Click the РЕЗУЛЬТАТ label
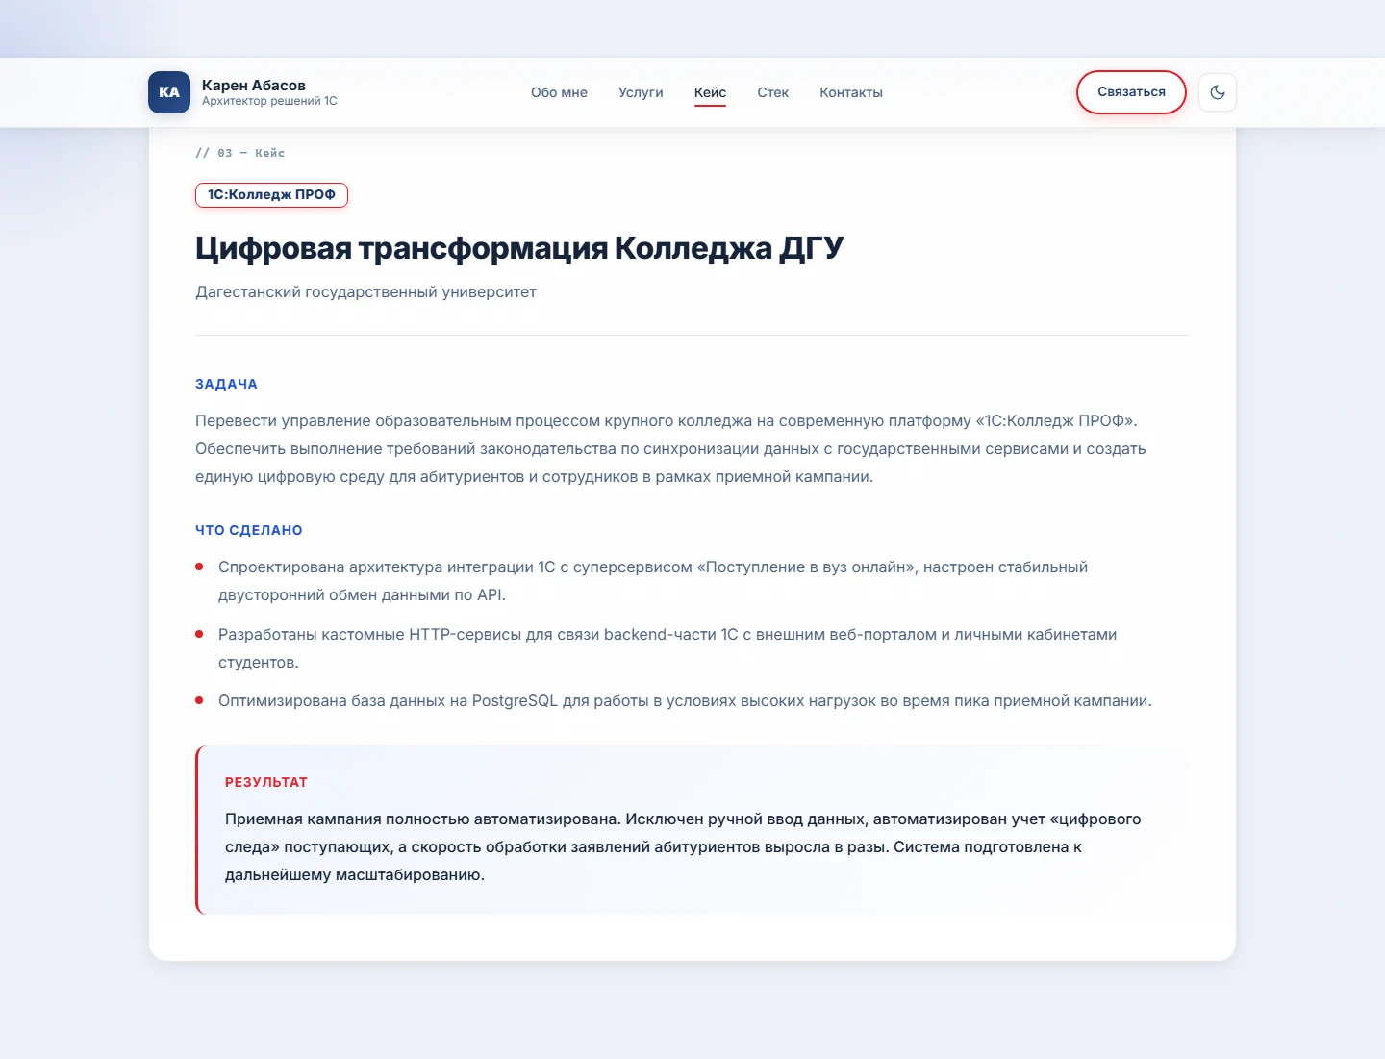Screen dimensions: 1385x1059 (x=266, y=782)
